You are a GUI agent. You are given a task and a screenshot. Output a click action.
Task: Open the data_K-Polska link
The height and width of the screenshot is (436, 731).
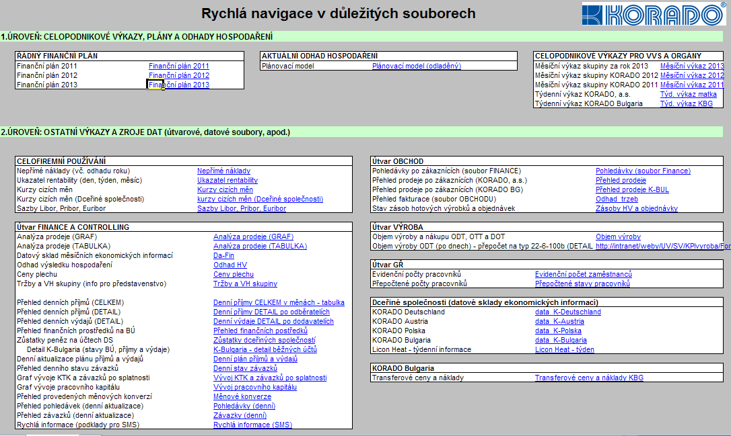pos(558,331)
